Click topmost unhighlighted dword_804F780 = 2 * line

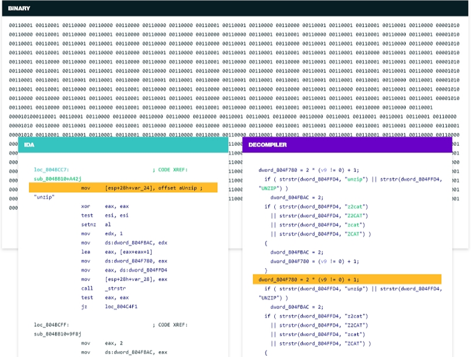coord(309,170)
